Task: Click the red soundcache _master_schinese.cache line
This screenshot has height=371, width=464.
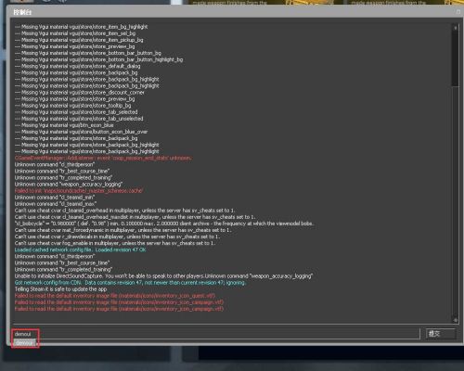Action: tap(79, 191)
